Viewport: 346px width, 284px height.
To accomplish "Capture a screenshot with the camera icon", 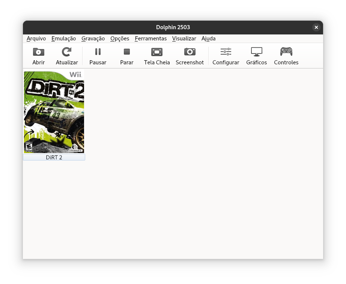I will (x=190, y=52).
